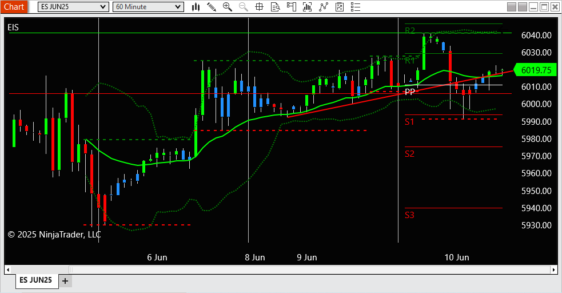Click the scrollbar right arrow
Viewport: 562px width, 293px height.
[554, 270]
